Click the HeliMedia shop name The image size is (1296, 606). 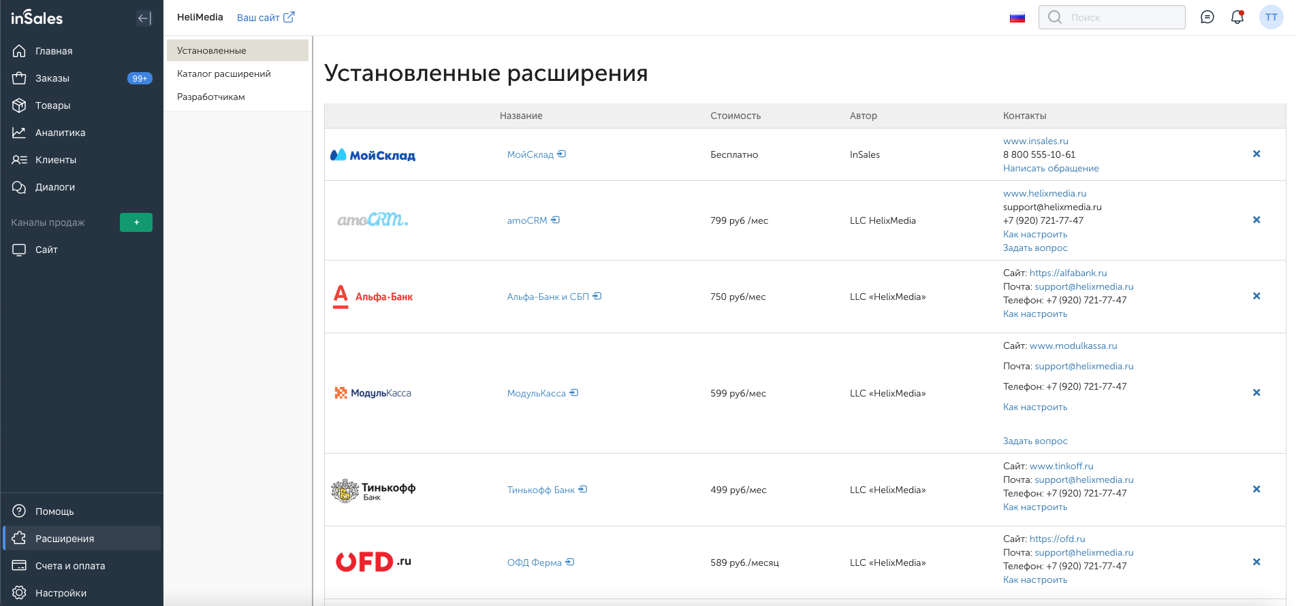[200, 17]
